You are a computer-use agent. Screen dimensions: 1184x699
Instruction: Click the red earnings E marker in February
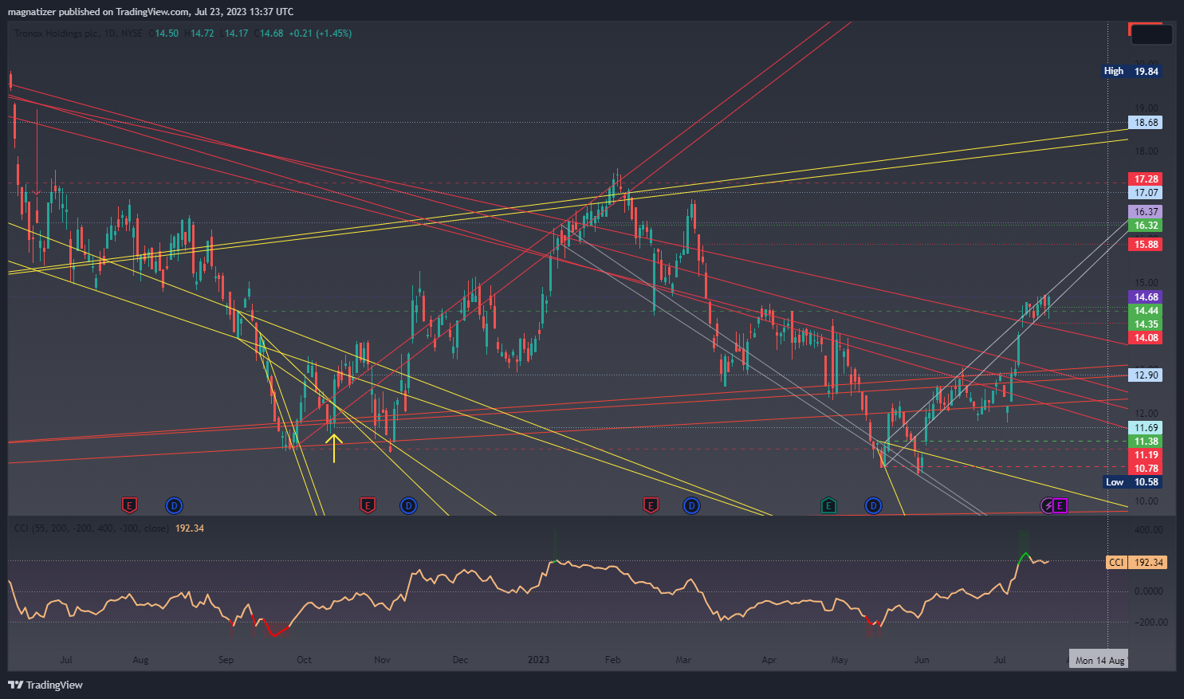[x=651, y=505]
